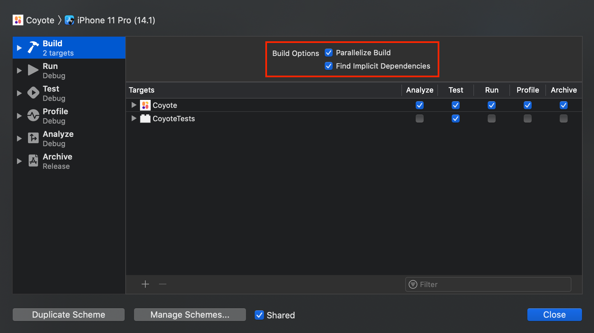
Task: Expand the Run action disclosure triangle
Action: coord(19,71)
